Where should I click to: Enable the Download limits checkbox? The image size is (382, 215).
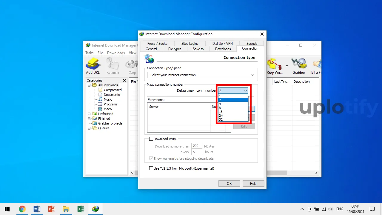pos(151,139)
